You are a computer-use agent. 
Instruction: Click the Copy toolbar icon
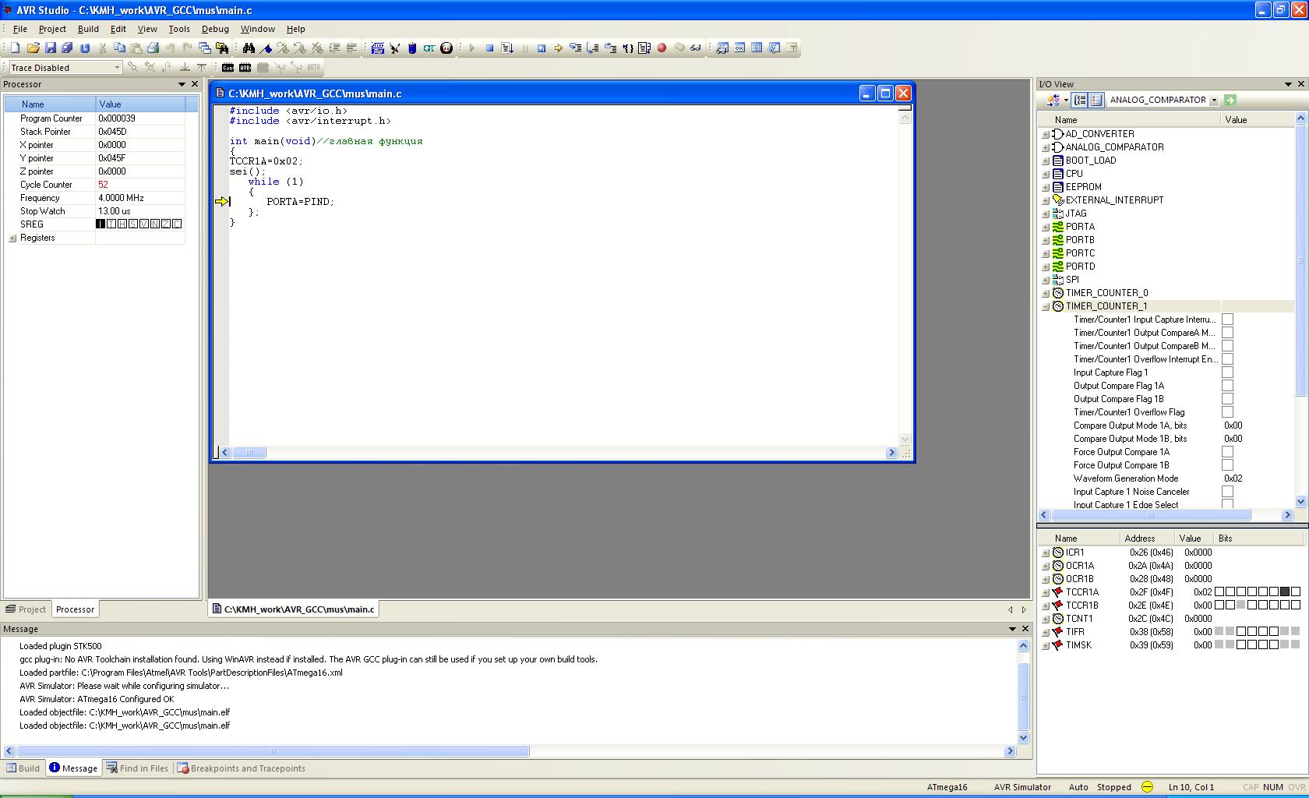pyautogui.click(x=119, y=48)
